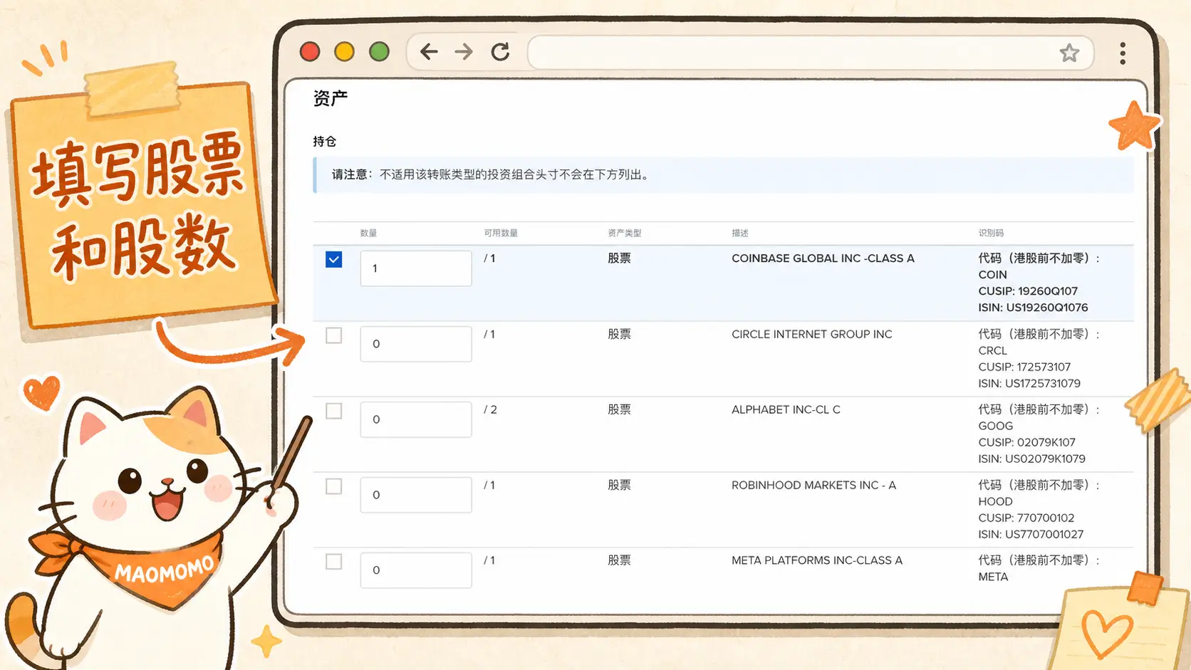This screenshot has width=1191, height=670.
Task: Click CUSIP: 19260Q107 text
Action: point(1028,291)
